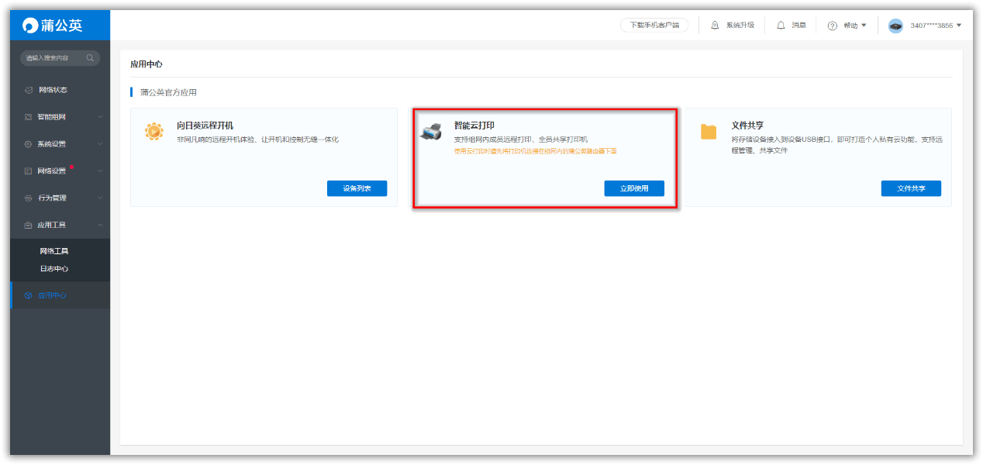Click the blue 文件共享 button

coord(911,188)
